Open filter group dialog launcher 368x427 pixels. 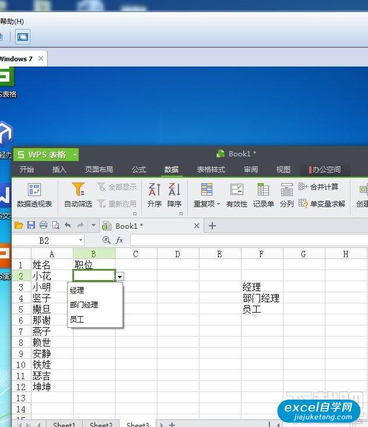tap(135, 214)
